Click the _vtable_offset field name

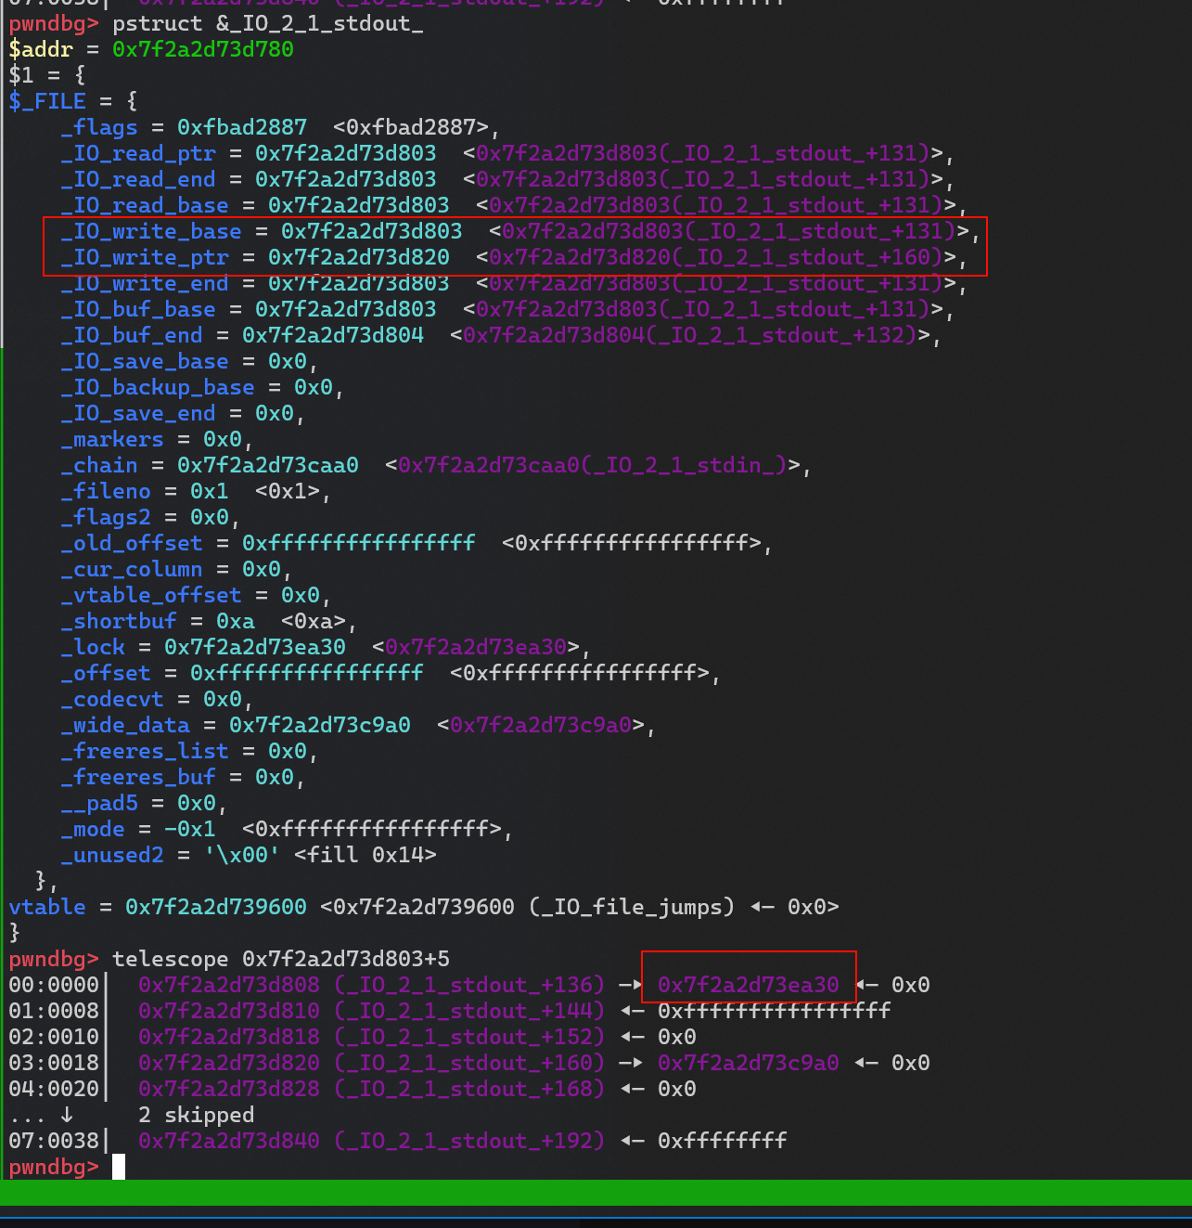[151, 595]
